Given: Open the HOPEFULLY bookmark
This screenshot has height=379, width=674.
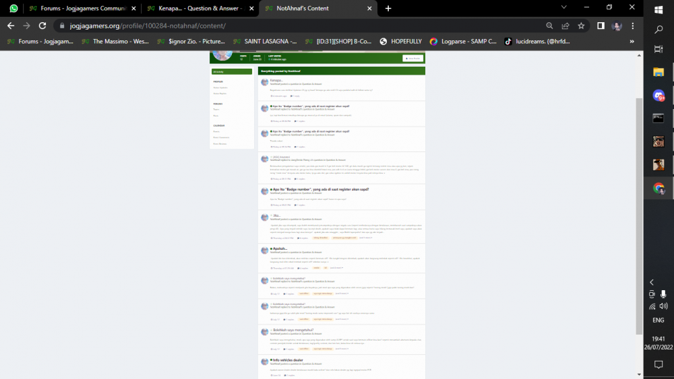Looking at the screenshot, I should coord(401,42).
